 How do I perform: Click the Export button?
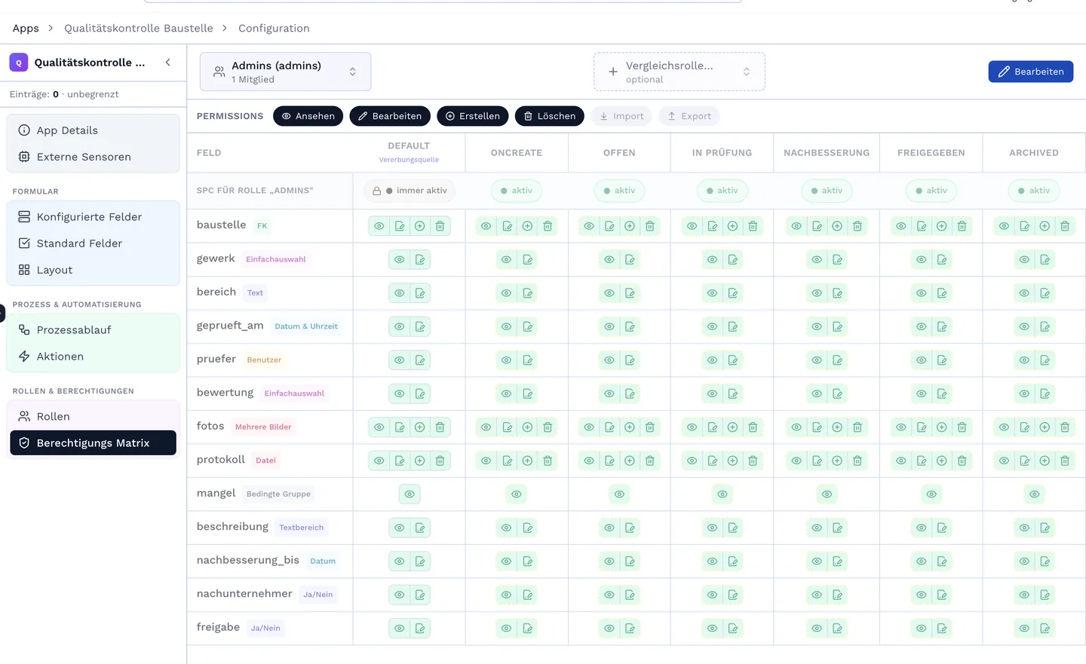689,116
